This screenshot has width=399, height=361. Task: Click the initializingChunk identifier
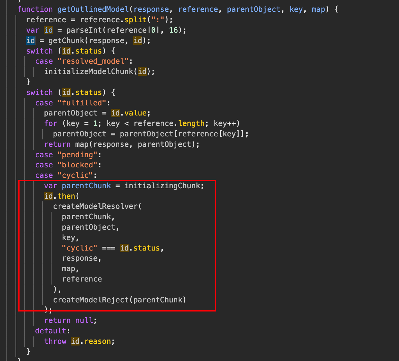pos(164,186)
